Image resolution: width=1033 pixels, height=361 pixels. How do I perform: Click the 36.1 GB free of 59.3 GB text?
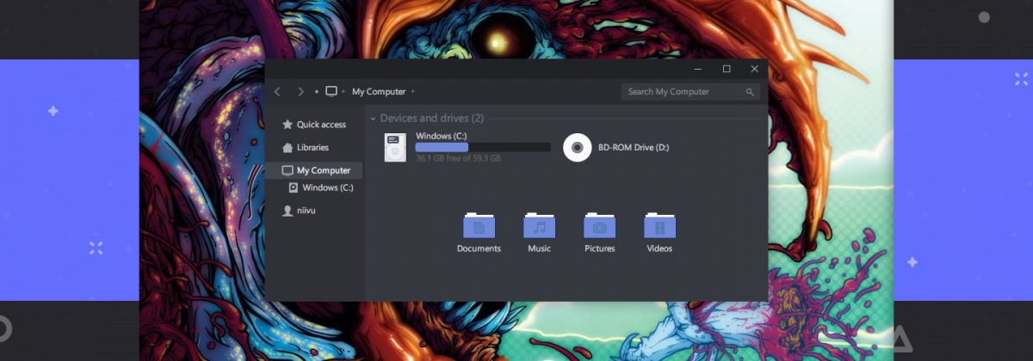click(x=458, y=158)
